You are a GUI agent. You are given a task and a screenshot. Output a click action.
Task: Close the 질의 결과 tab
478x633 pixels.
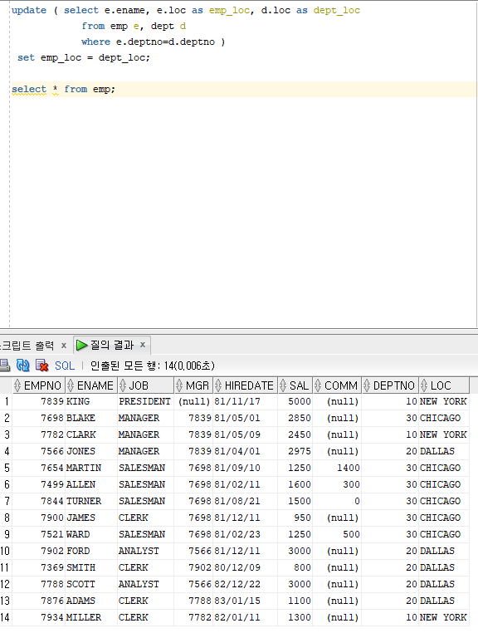click(x=143, y=345)
